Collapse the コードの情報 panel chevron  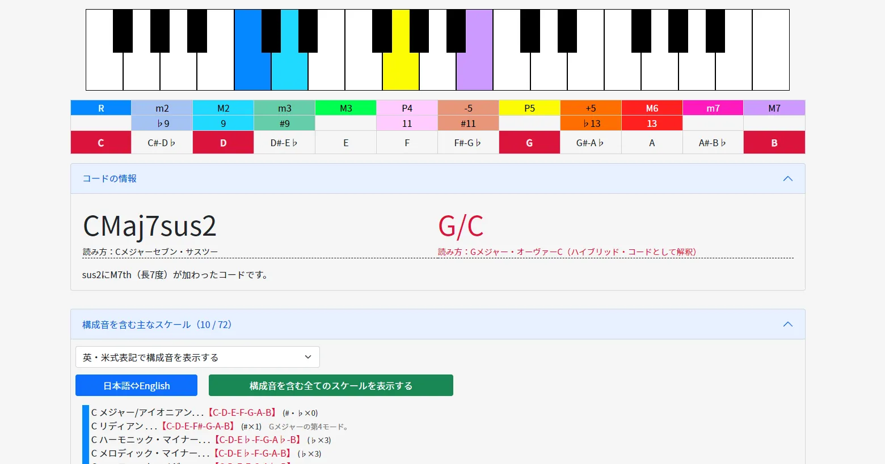(x=787, y=178)
